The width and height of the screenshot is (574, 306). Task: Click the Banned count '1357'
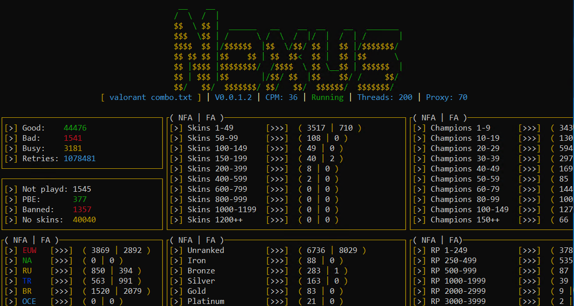click(x=82, y=210)
